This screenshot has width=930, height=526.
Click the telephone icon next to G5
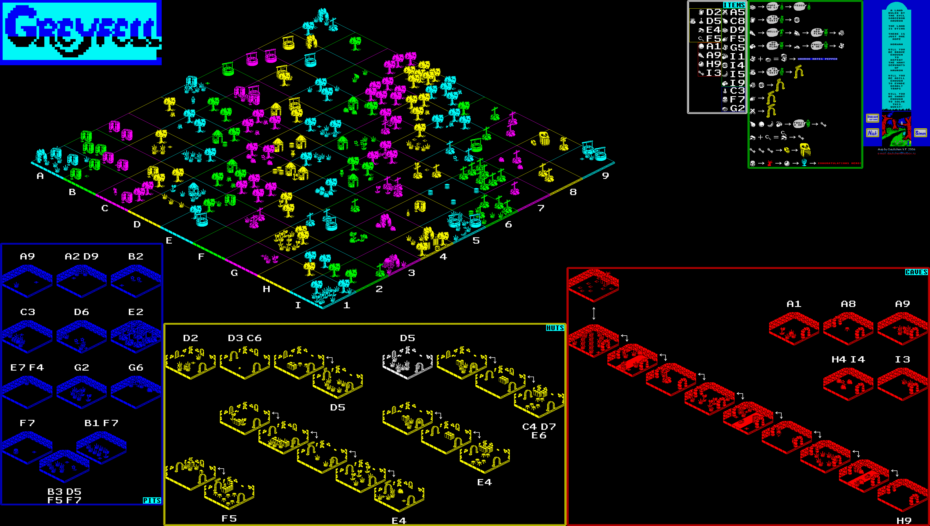725,47
